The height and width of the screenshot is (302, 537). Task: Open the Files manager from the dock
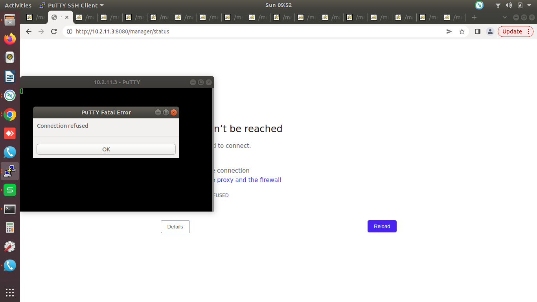(10, 20)
